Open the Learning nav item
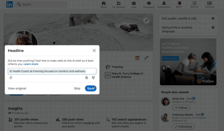The image size is (224, 131). [x=209, y=5]
